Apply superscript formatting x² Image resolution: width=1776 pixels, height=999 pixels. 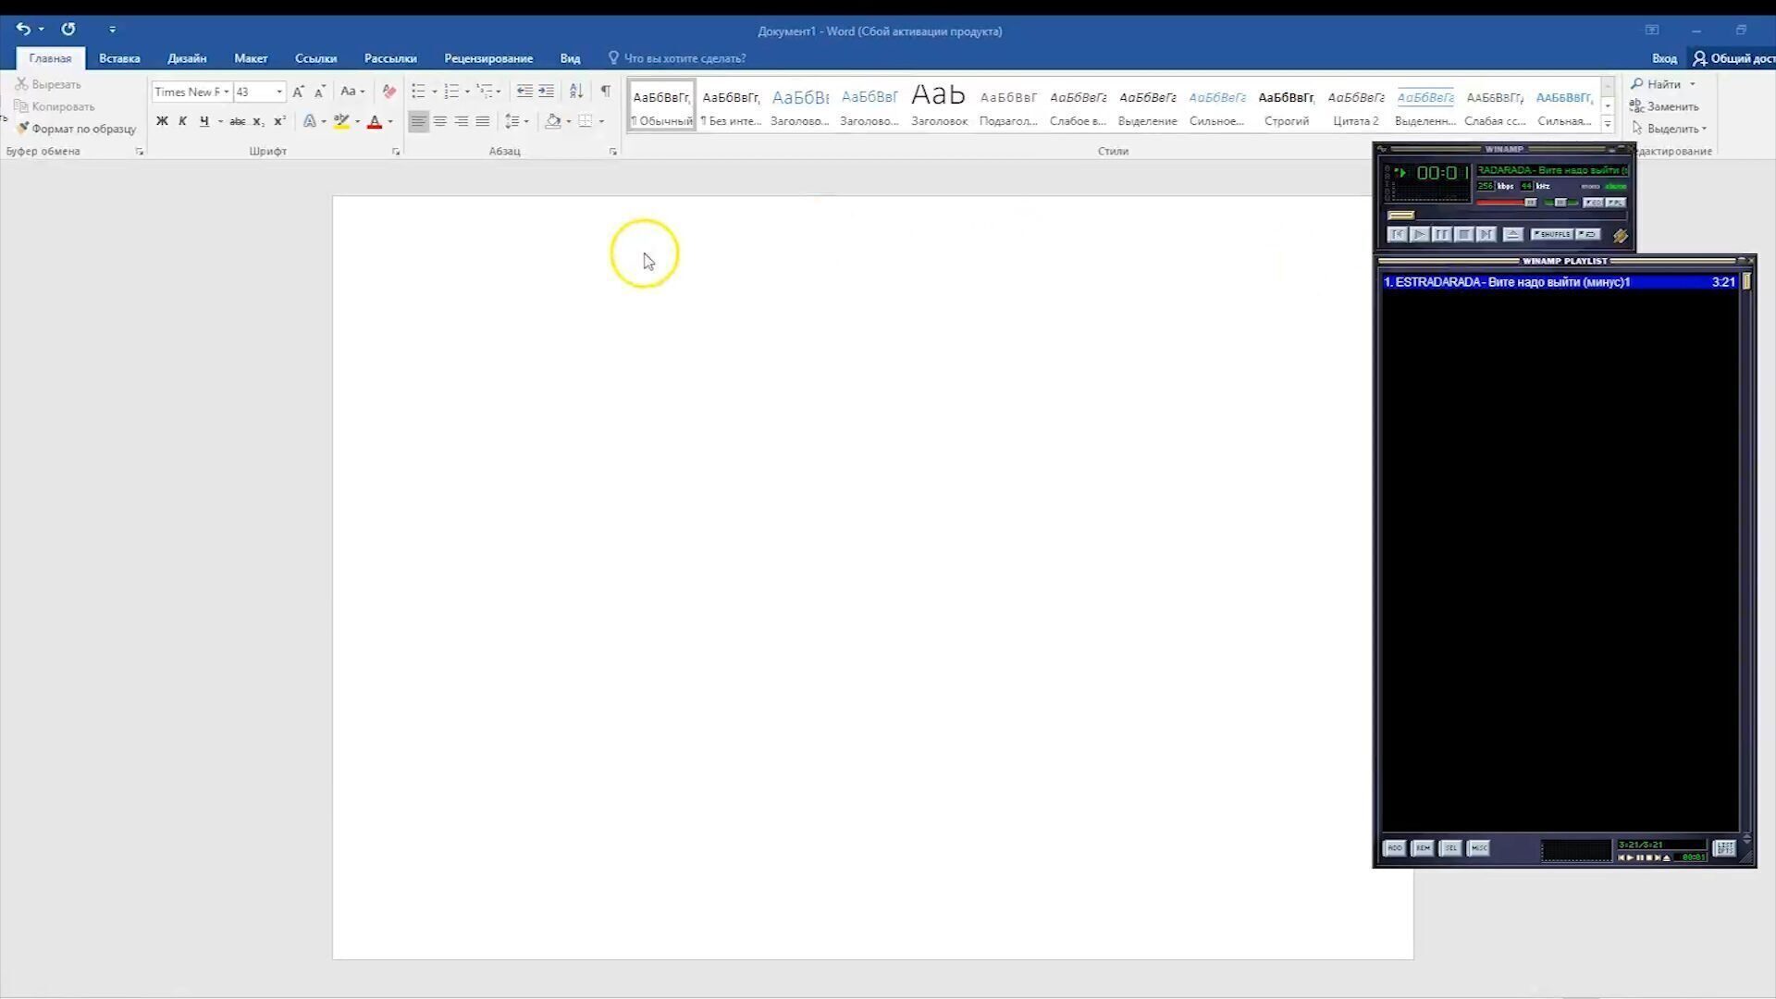(x=279, y=121)
